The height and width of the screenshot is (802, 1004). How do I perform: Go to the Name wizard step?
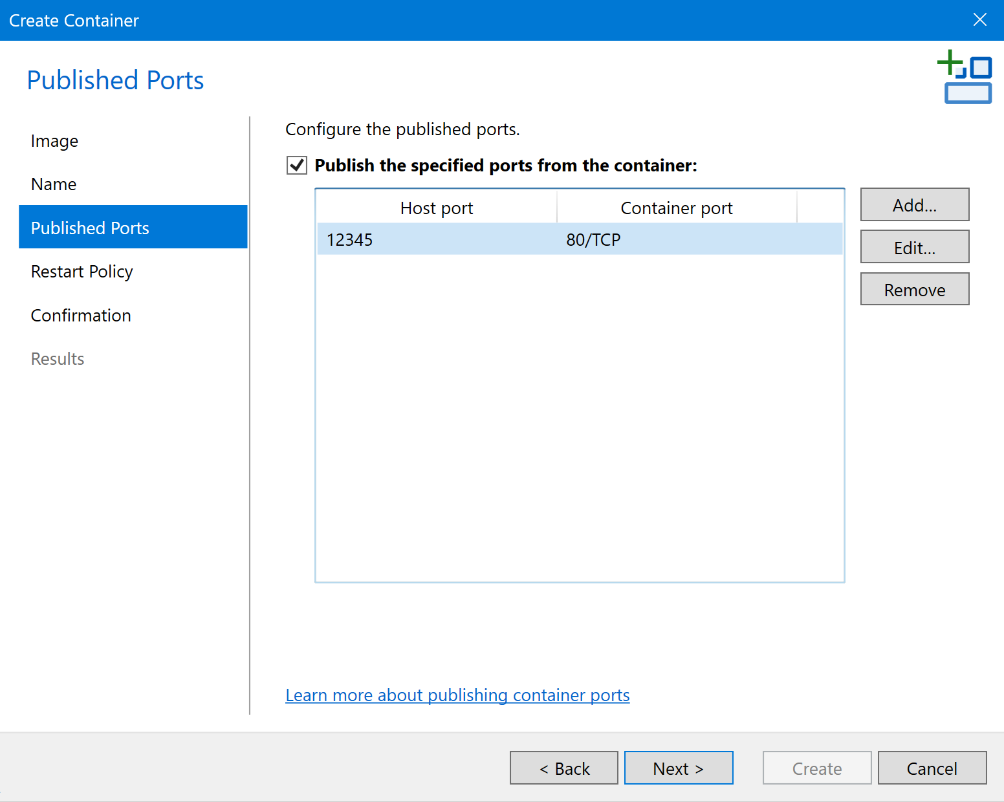pyautogui.click(x=54, y=184)
